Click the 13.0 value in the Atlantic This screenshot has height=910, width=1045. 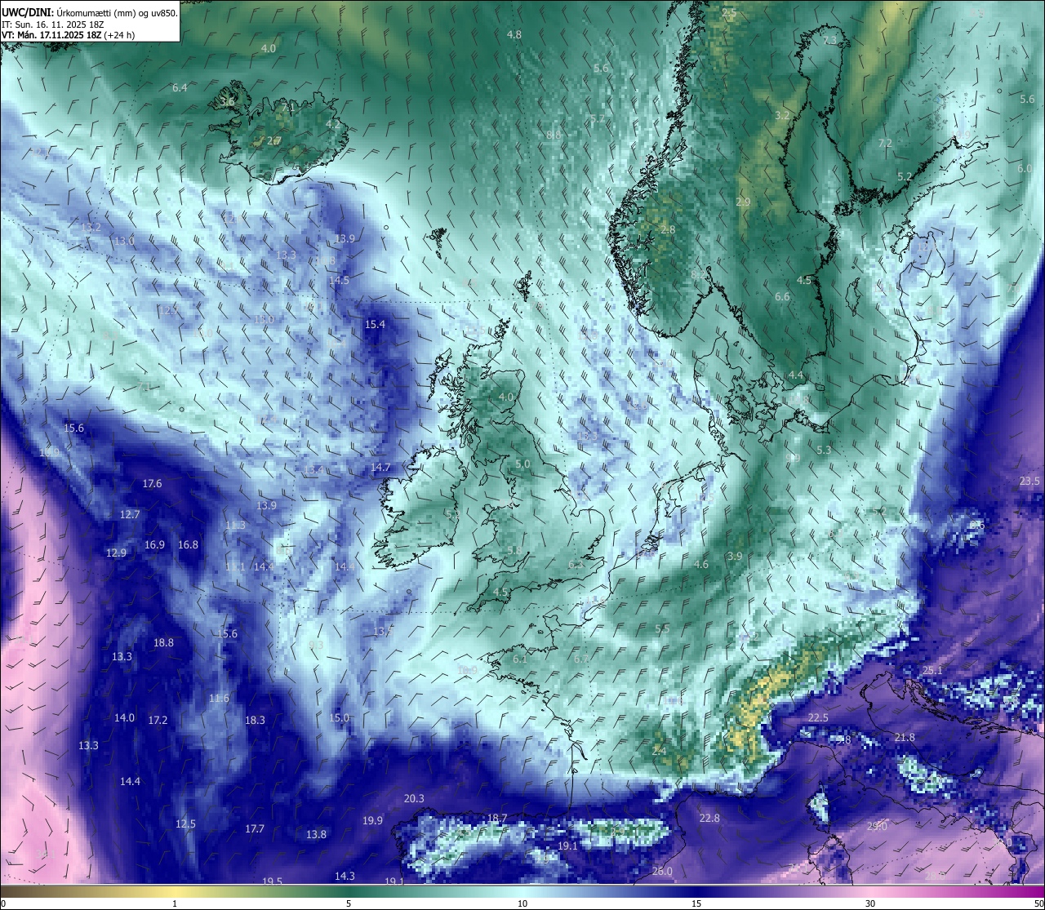(x=124, y=241)
